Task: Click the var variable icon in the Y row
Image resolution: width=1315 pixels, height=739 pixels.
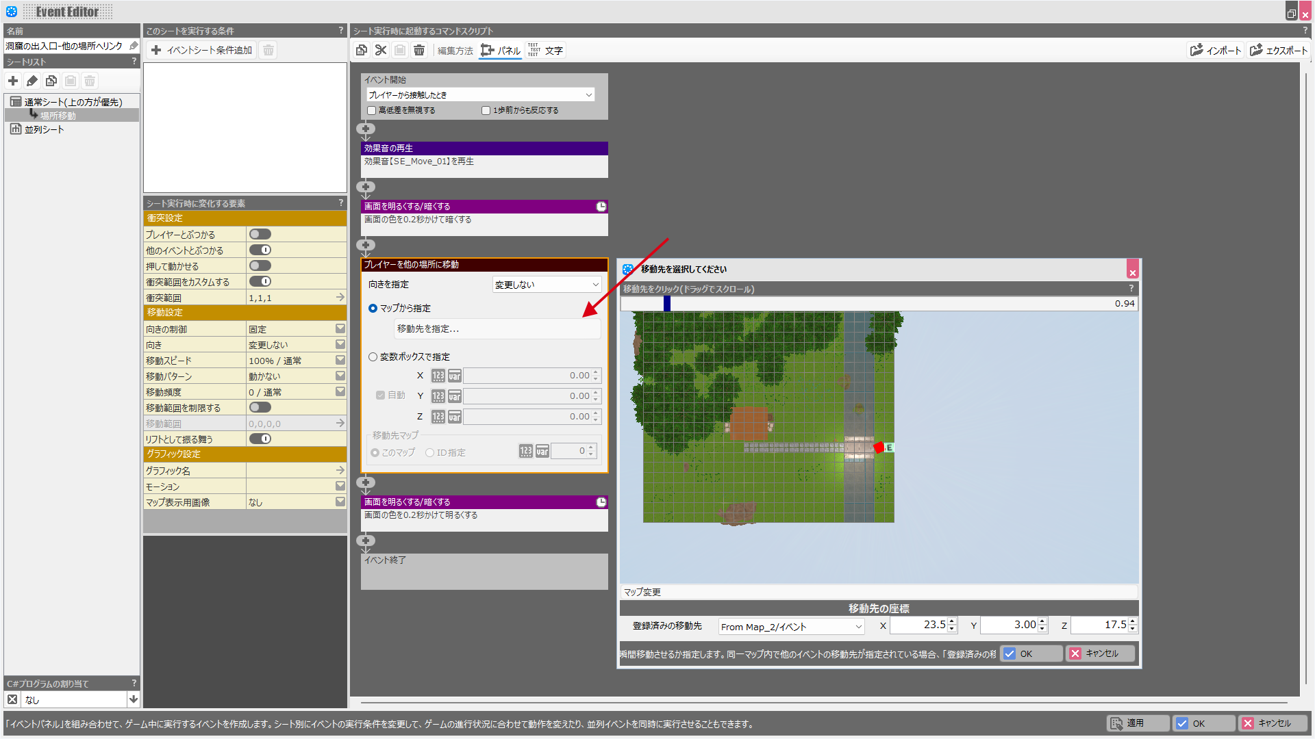Action: tap(455, 396)
